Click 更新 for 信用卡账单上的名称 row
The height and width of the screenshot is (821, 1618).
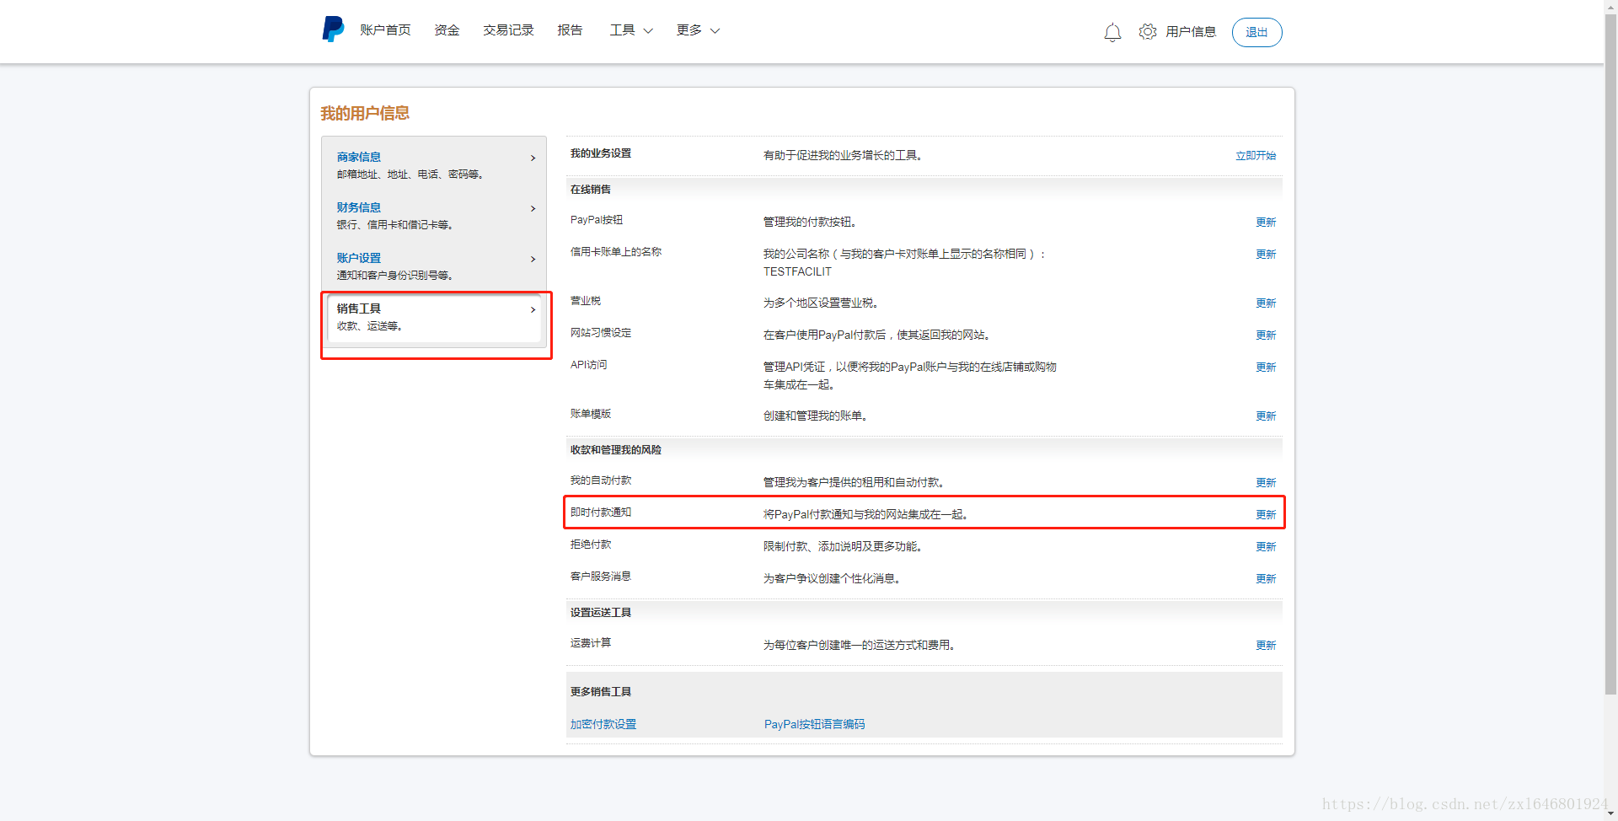1266,254
